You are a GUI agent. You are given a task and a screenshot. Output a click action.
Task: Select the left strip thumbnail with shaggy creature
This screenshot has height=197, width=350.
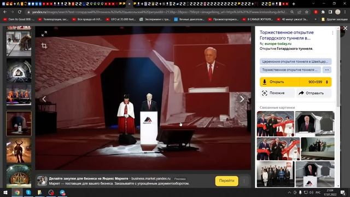[x=19, y=44]
